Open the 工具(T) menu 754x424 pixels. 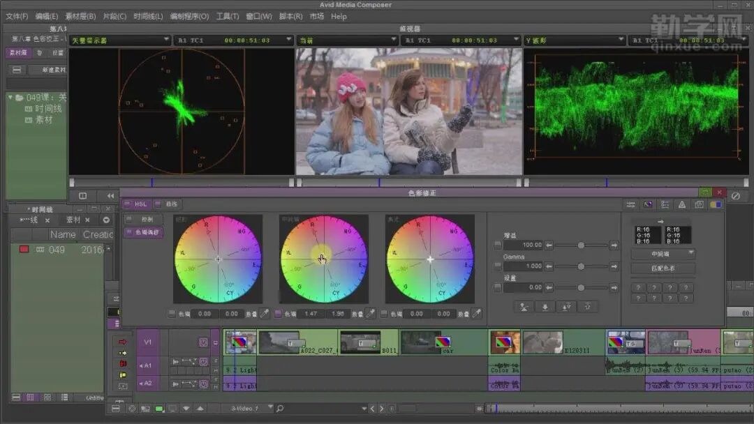point(228,16)
